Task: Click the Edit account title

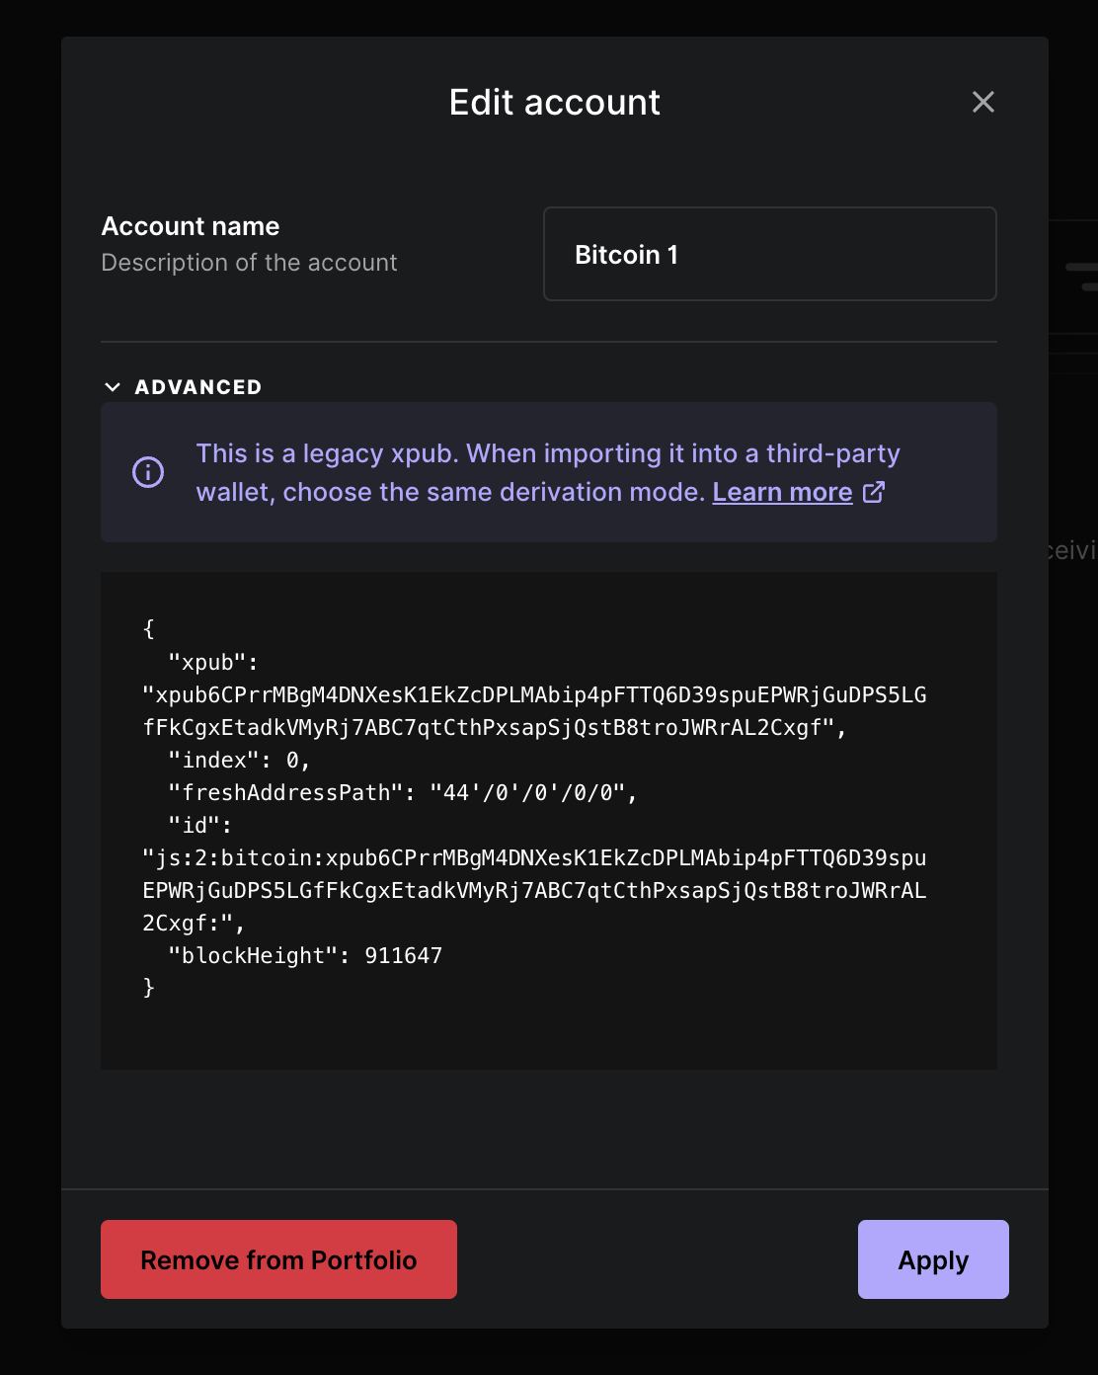Action: click(554, 102)
